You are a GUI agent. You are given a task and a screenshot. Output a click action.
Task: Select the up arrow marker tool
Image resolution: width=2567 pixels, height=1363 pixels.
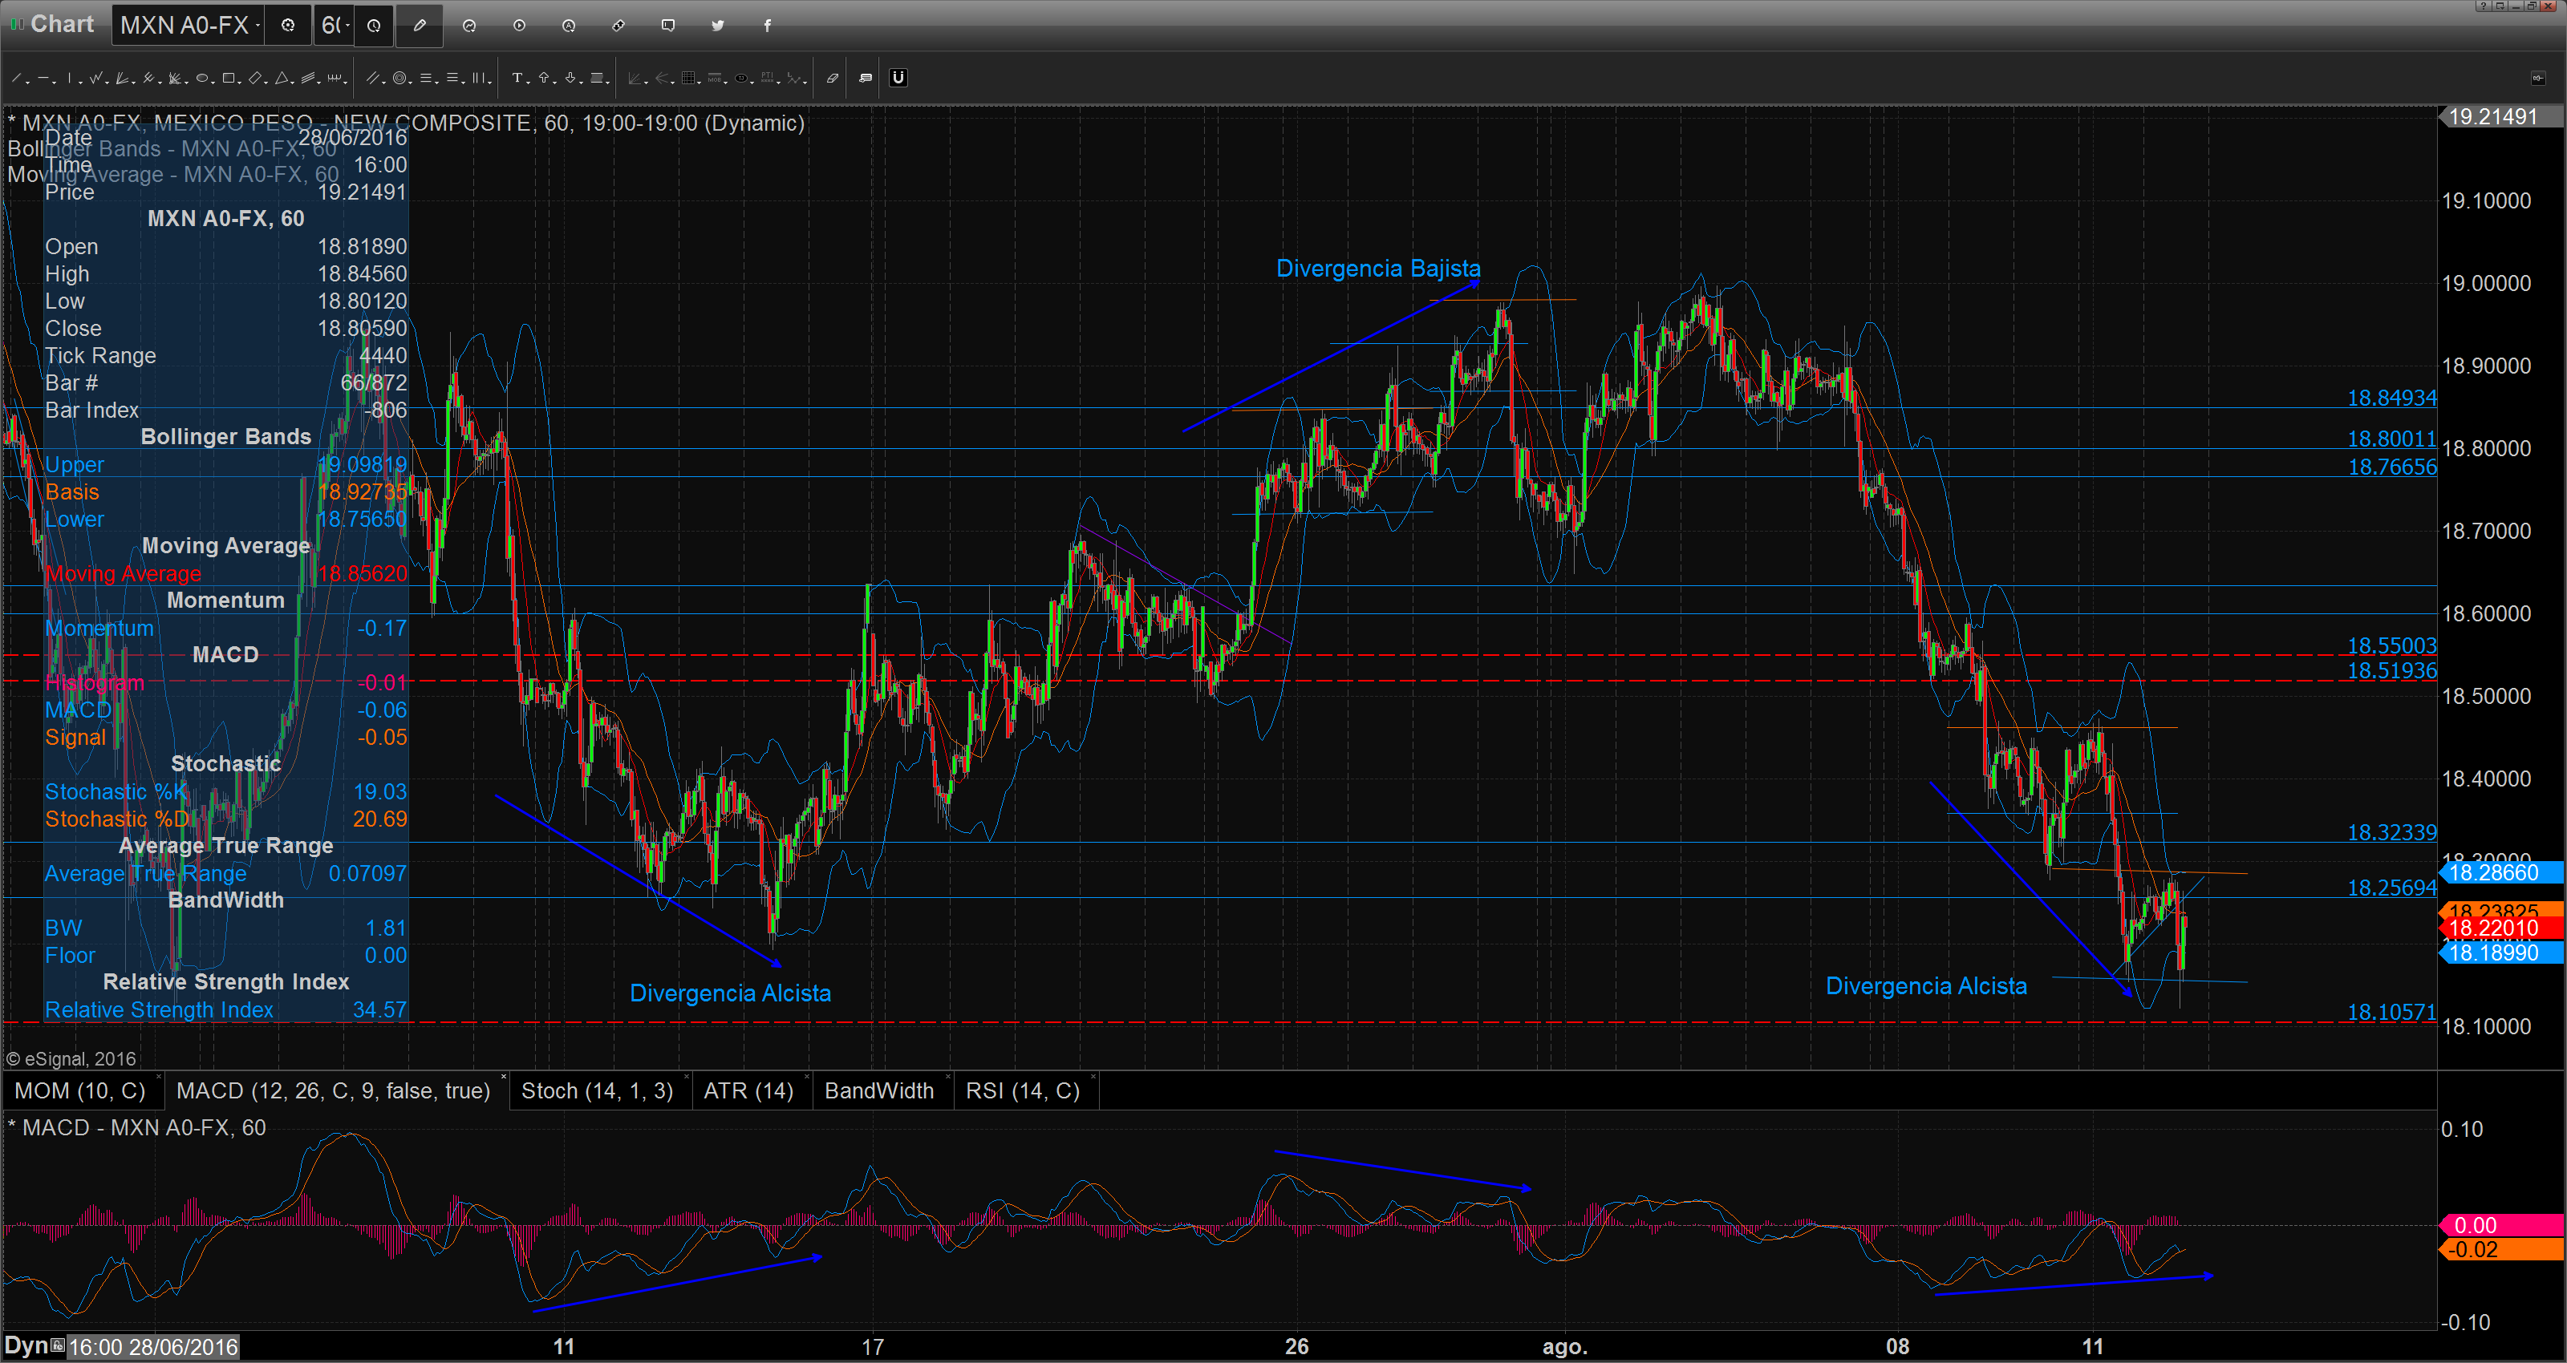coord(544,78)
